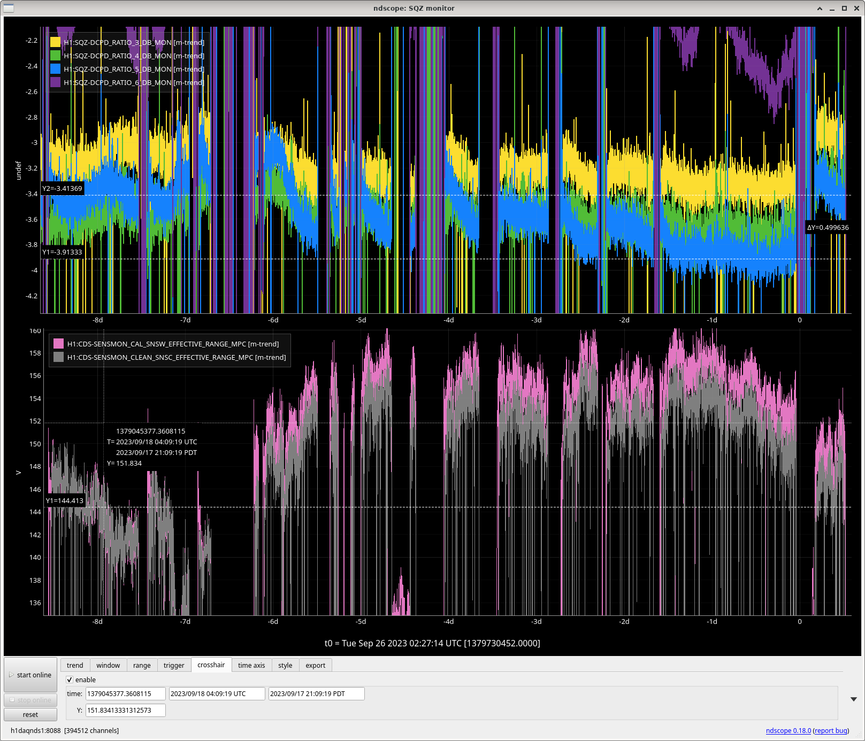Image resolution: width=865 pixels, height=741 pixels.
Task: Click the crosshair Y value field
Action: click(126, 710)
